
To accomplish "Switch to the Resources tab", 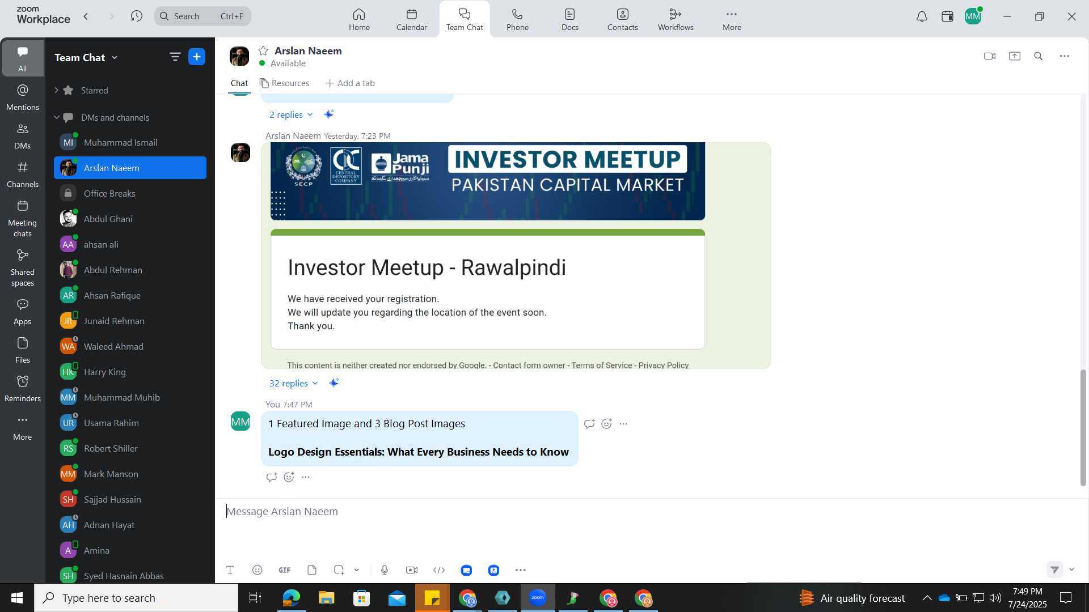I will 284,83.
